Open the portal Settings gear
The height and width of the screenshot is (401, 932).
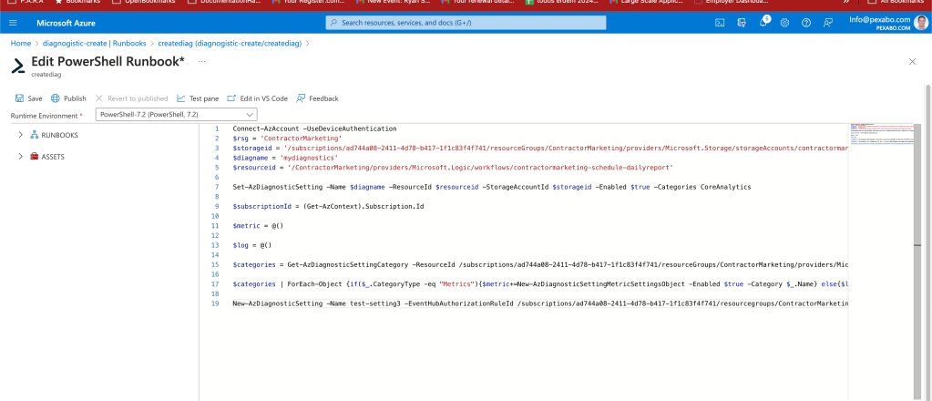click(x=784, y=23)
